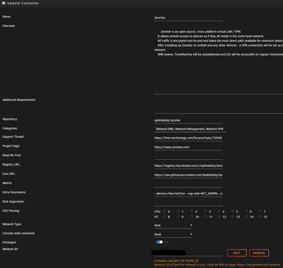Select HT core 8 checkbox

pos(164,217)
